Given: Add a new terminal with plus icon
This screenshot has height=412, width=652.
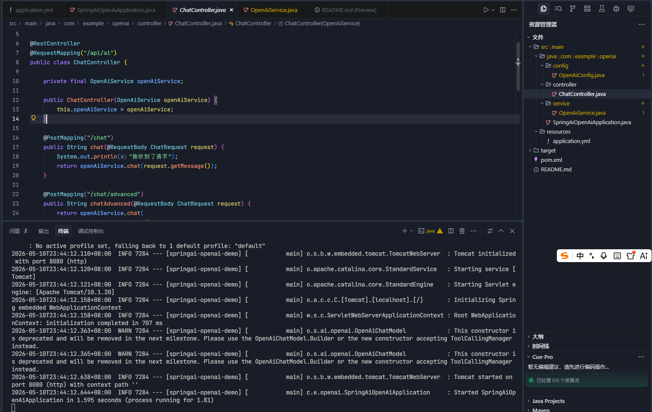Looking at the screenshot, I should (404, 231).
